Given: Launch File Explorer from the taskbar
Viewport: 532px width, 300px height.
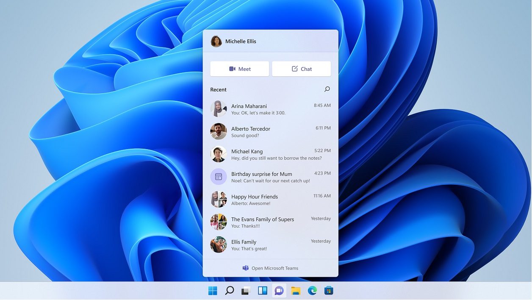Looking at the screenshot, I should pyautogui.click(x=296, y=291).
